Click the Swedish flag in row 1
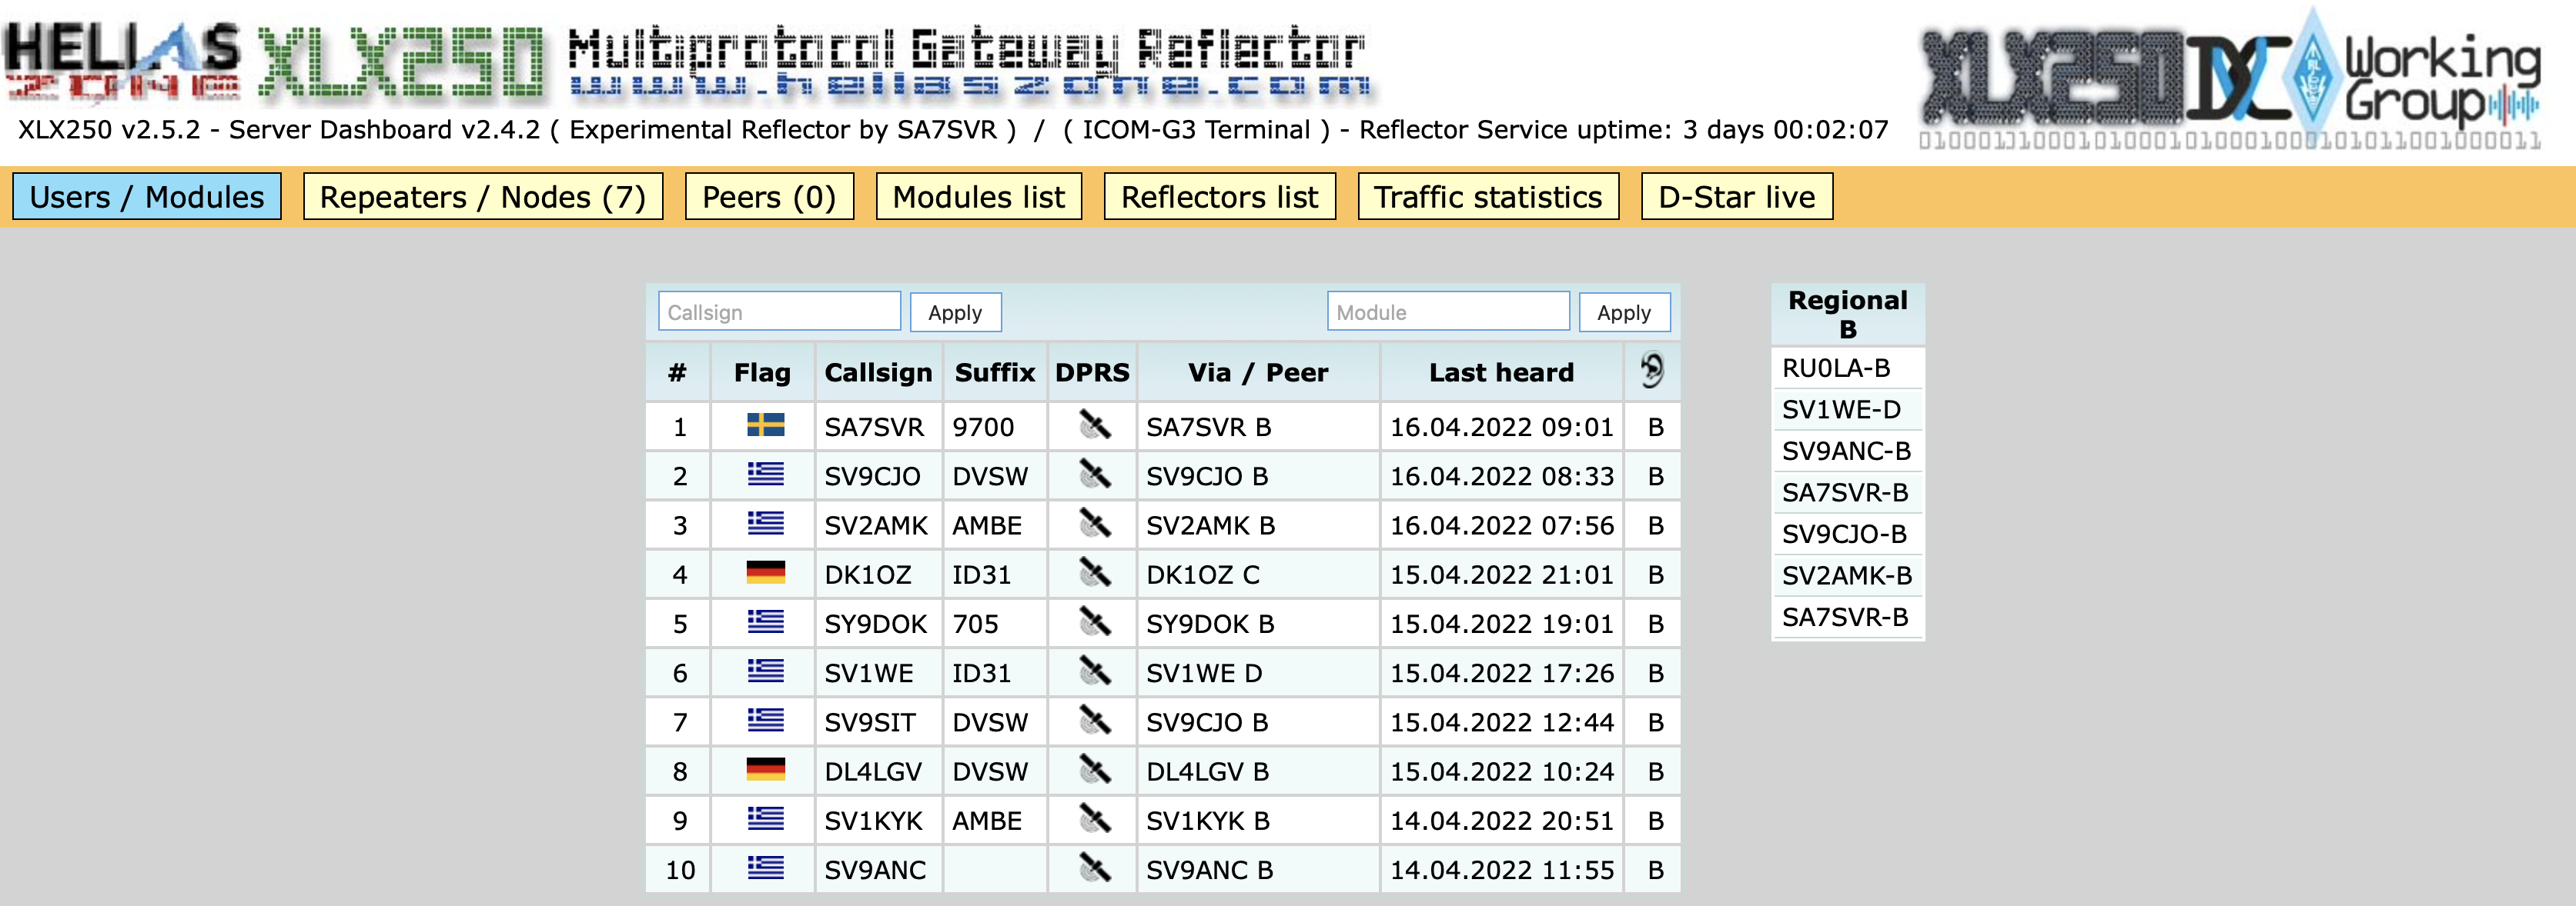 pos(765,427)
